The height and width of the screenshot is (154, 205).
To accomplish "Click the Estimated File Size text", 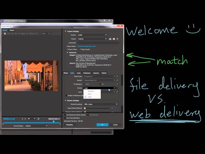I will point(73,121).
